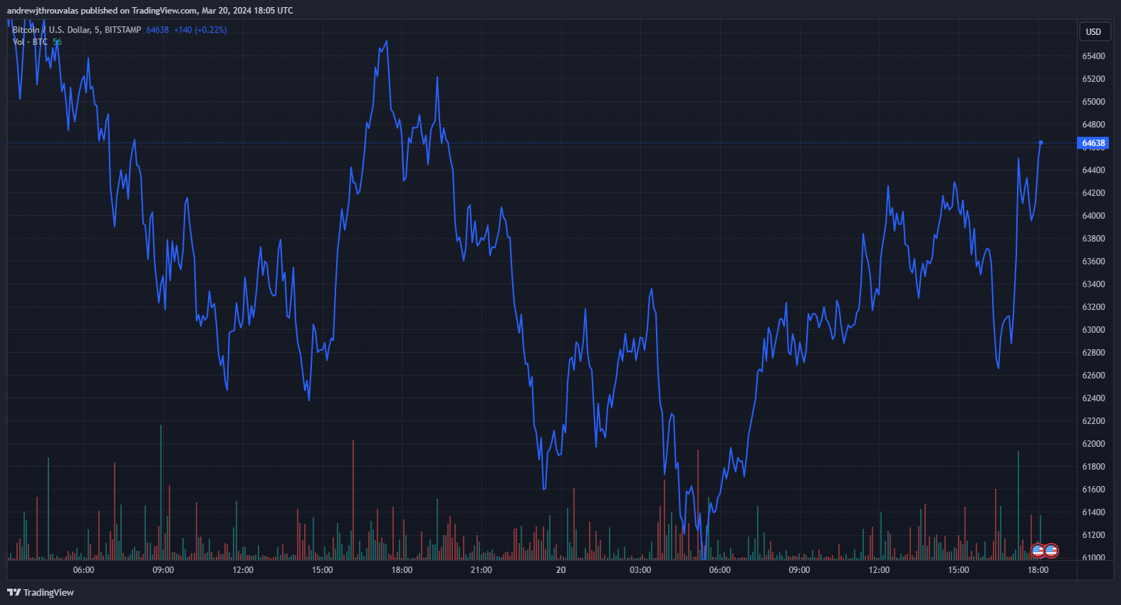Click the volume value 56 in legend
The image size is (1121, 605).
click(57, 42)
